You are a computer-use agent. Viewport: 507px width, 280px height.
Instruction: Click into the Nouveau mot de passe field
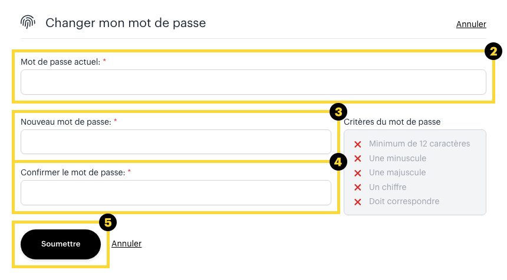click(x=176, y=142)
